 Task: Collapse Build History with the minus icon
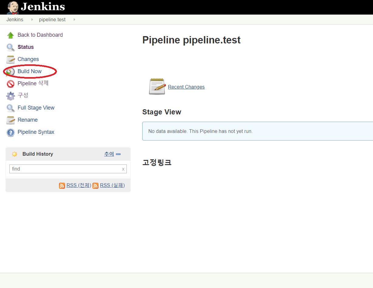click(118, 154)
